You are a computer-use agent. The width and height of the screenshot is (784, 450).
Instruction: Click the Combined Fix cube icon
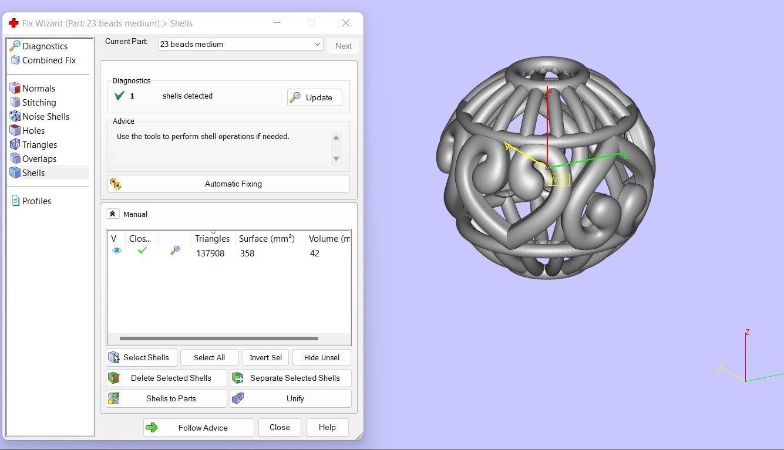click(x=15, y=60)
